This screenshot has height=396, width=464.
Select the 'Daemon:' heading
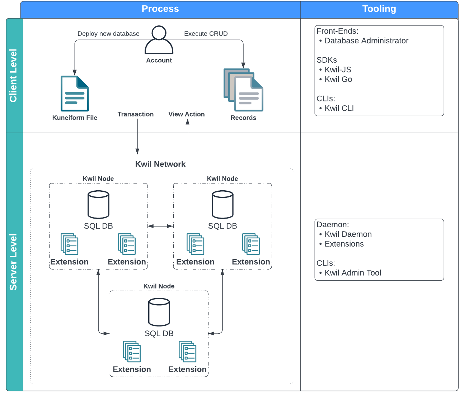pyautogui.click(x=333, y=225)
